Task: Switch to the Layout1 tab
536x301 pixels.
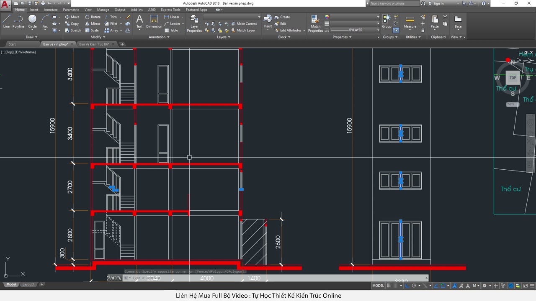Action: [28, 284]
